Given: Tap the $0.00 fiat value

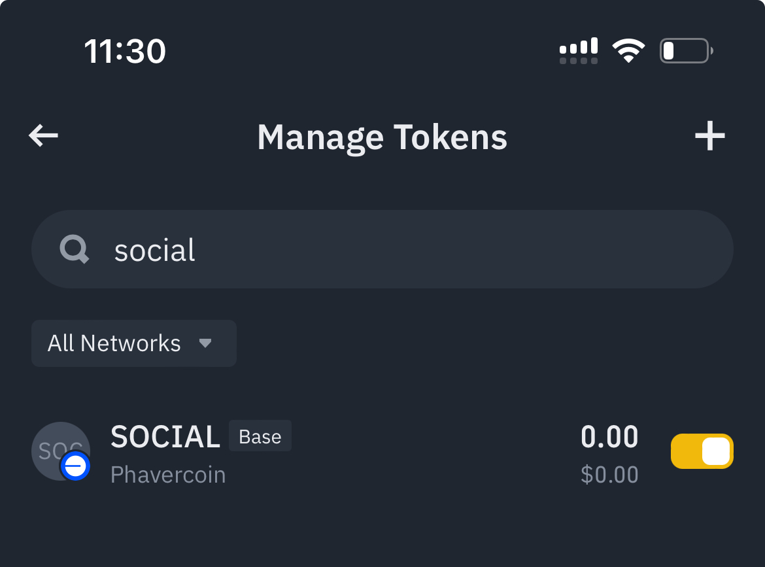Looking at the screenshot, I should pyautogui.click(x=609, y=475).
